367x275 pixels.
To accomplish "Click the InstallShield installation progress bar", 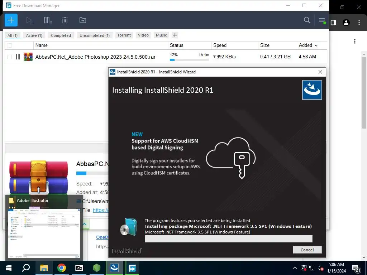I will click(228, 239).
